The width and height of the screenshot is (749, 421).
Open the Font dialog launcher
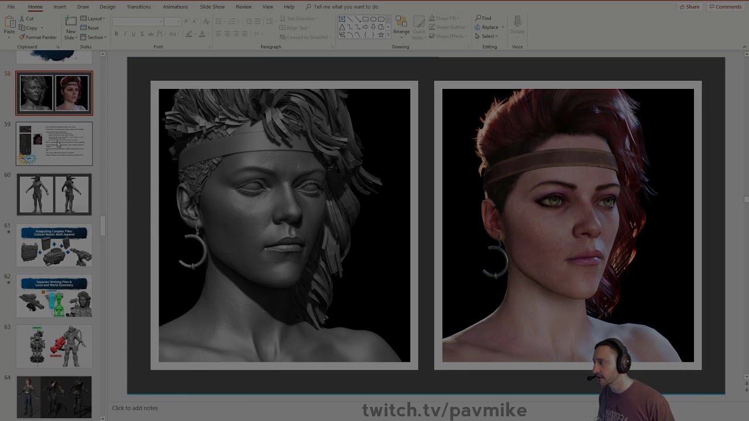tap(210, 47)
